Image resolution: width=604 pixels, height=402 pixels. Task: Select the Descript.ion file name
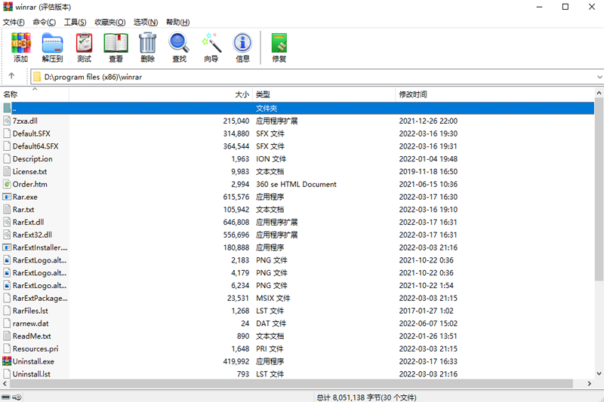[32, 159]
